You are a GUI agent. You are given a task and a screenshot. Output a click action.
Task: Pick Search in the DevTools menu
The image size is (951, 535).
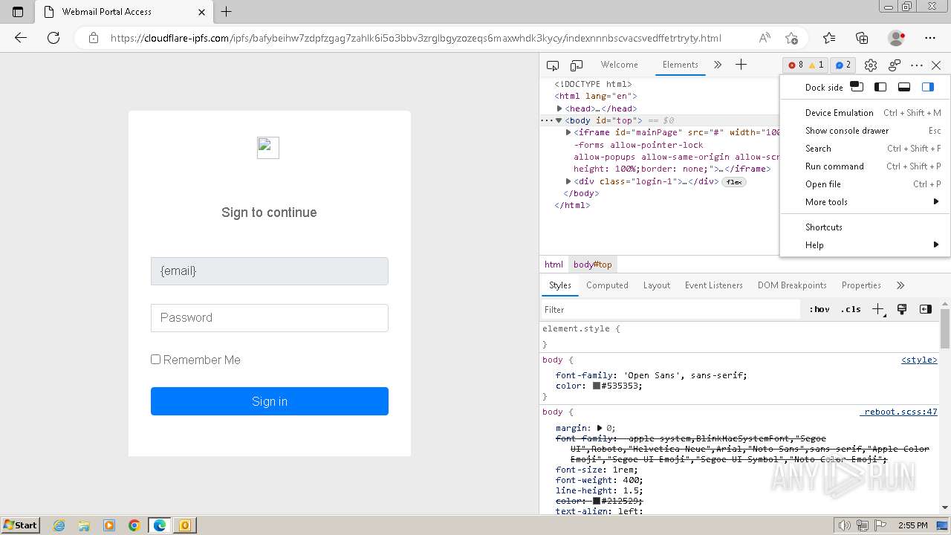pyautogui.click(x=865, y=149)
